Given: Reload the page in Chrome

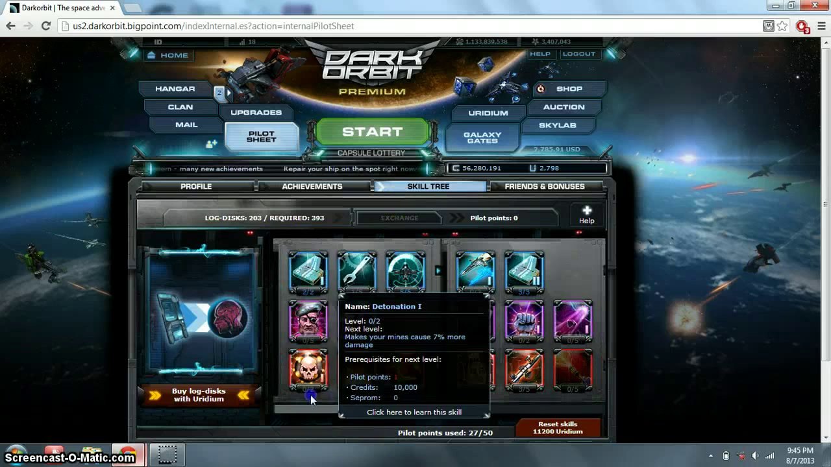Looking at the screenshot, I should 45,26.
